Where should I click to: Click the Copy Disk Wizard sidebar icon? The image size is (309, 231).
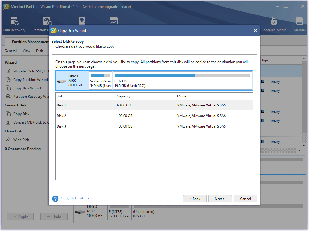8,88
